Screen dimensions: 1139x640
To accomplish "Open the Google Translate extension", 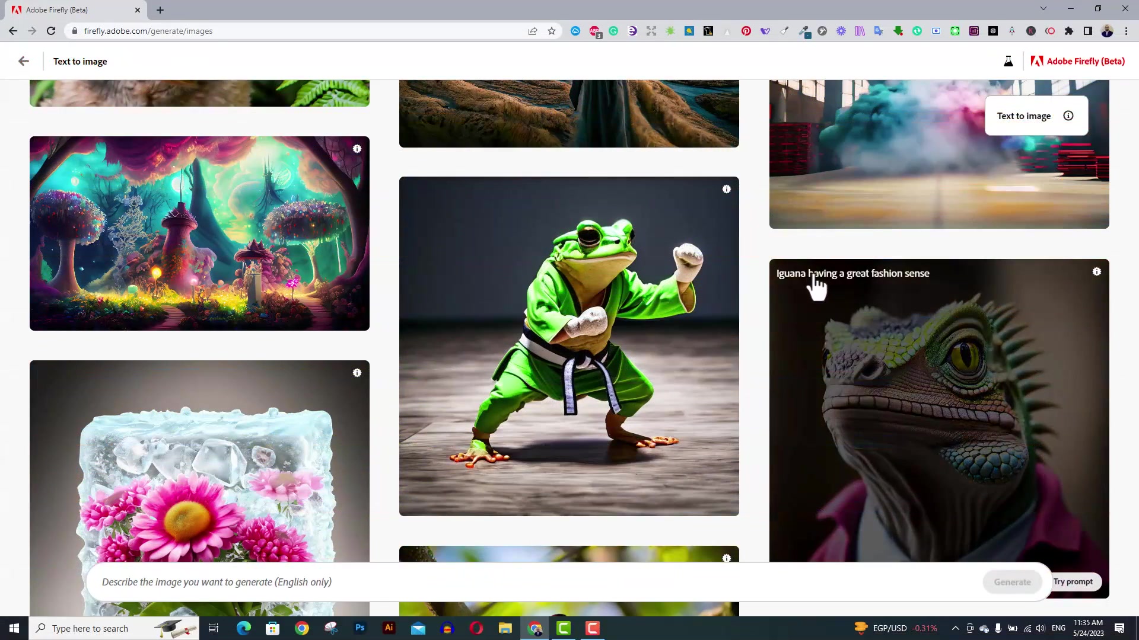I will (x=879, y=31).
